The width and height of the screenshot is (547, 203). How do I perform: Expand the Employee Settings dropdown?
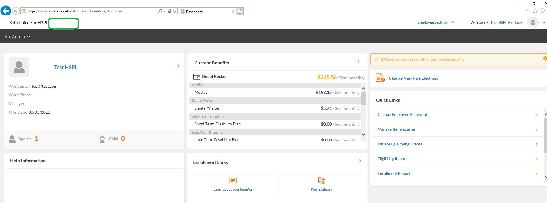click(x=435, y=22)
